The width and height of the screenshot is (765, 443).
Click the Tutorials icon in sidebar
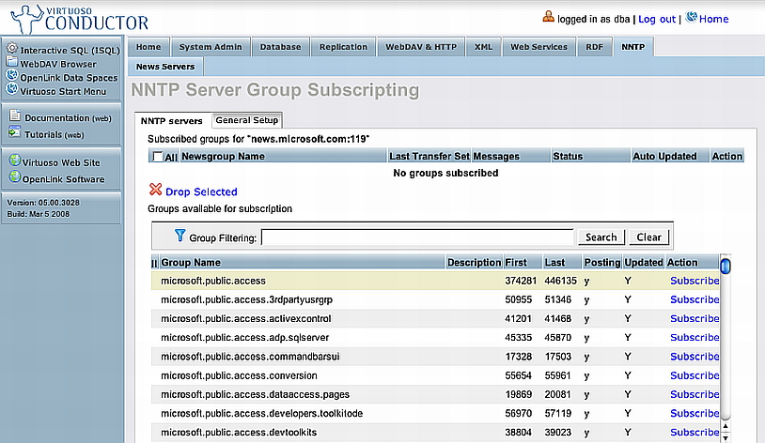tap(15, 133)
